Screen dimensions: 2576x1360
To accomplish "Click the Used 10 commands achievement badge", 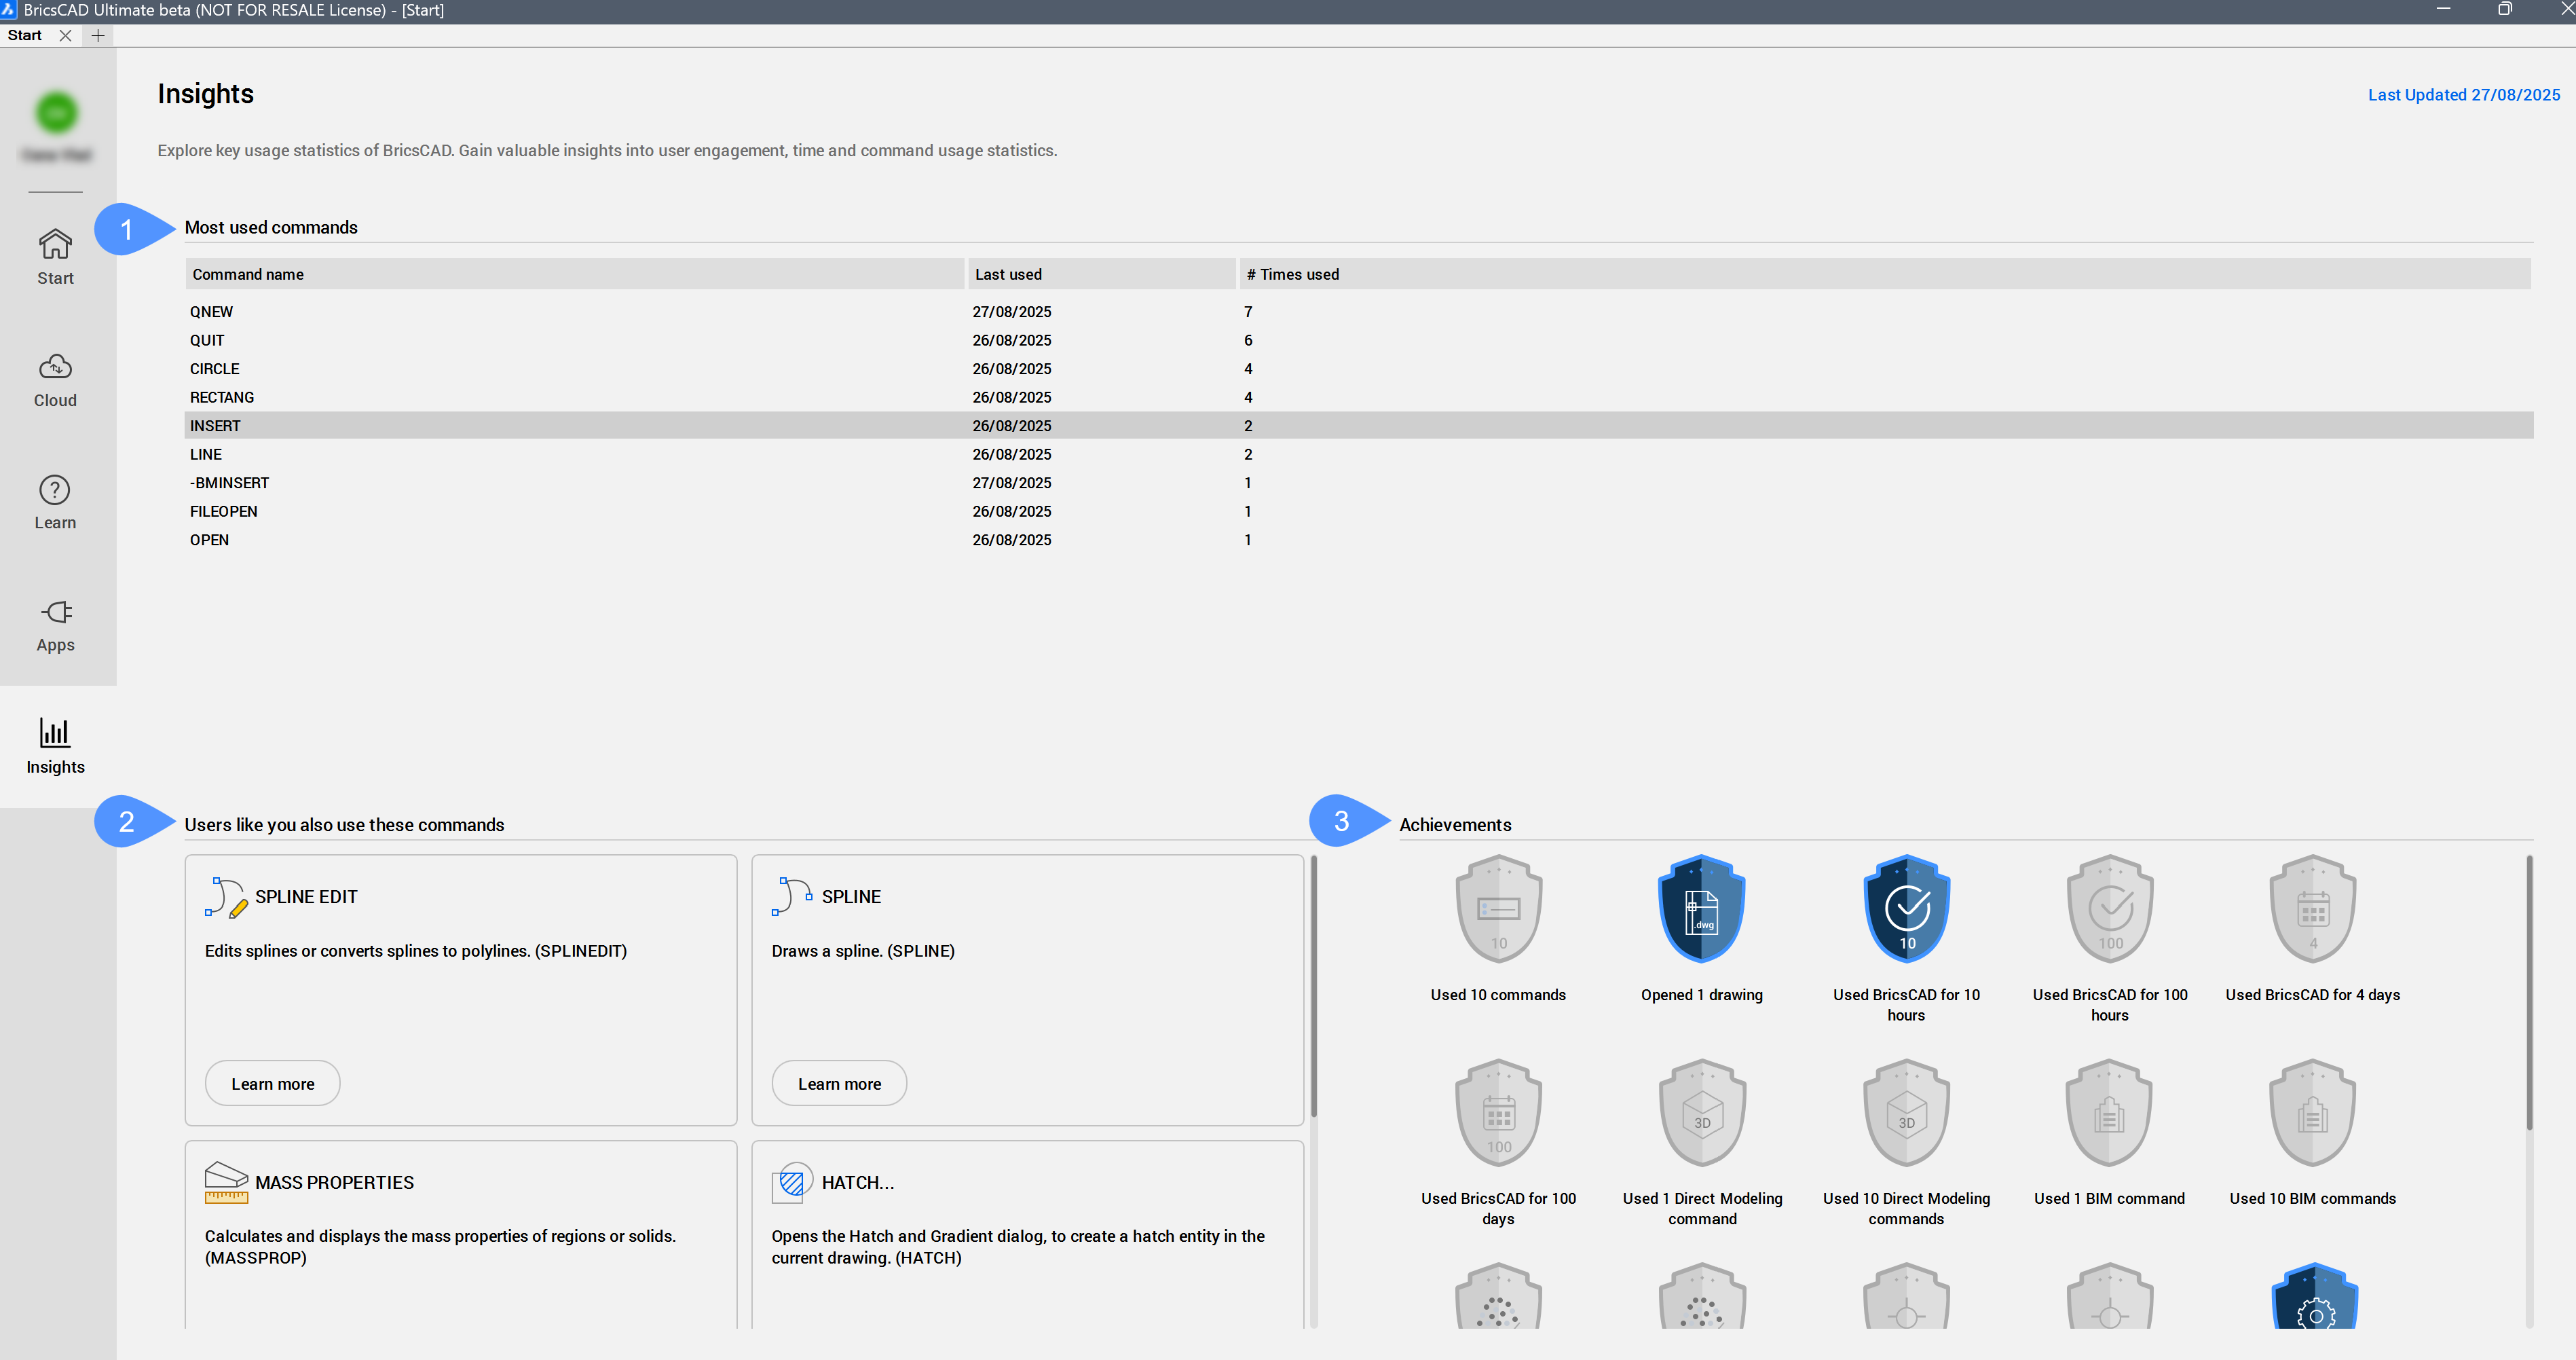I will [x=1498, y=909].
